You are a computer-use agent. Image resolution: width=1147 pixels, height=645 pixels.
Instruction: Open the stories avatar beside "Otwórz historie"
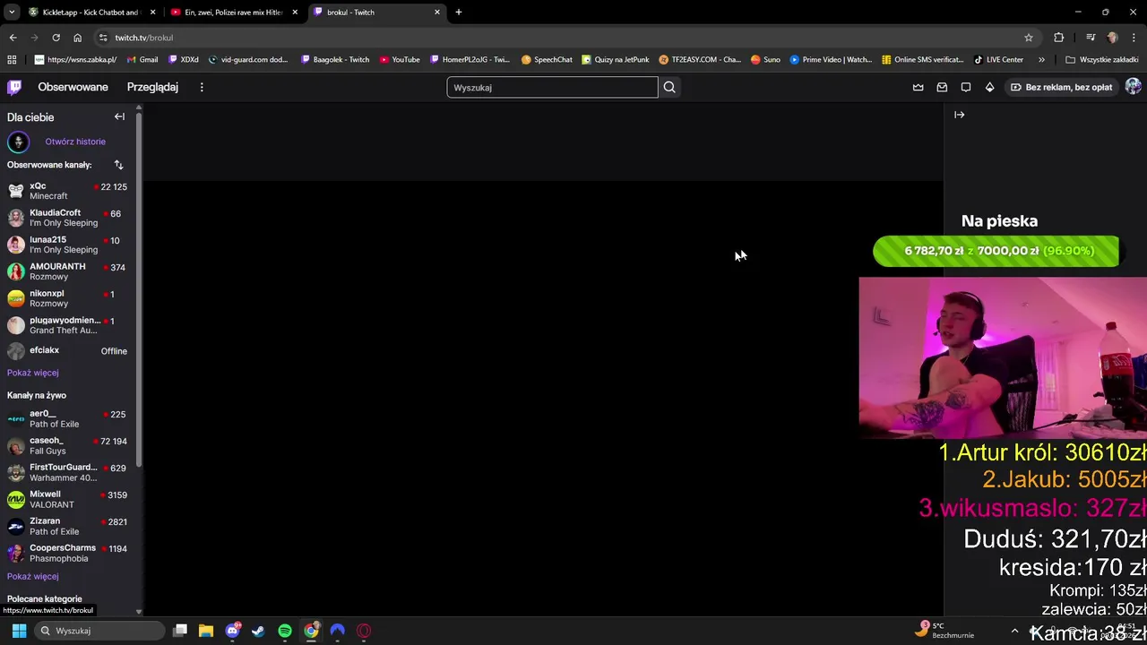[18, 142]
